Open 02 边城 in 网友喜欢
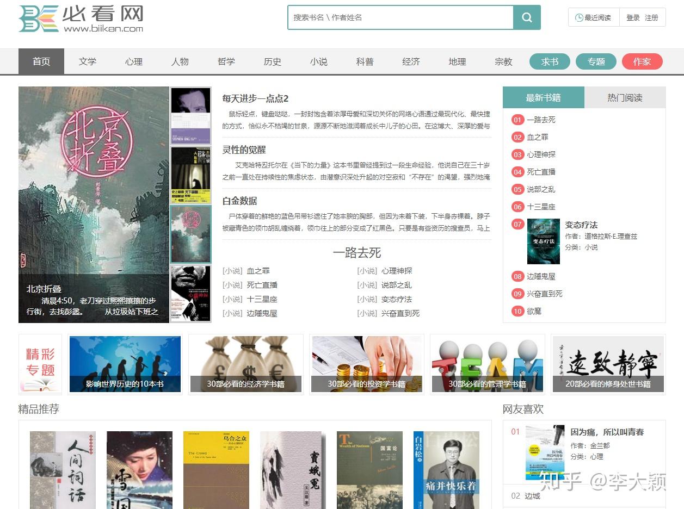The image size is (684, 509). 533,496
